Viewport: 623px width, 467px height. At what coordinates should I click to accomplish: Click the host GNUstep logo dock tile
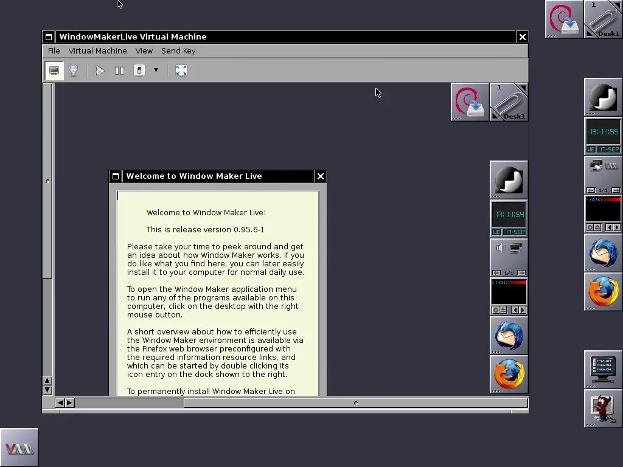click(603, 97)
